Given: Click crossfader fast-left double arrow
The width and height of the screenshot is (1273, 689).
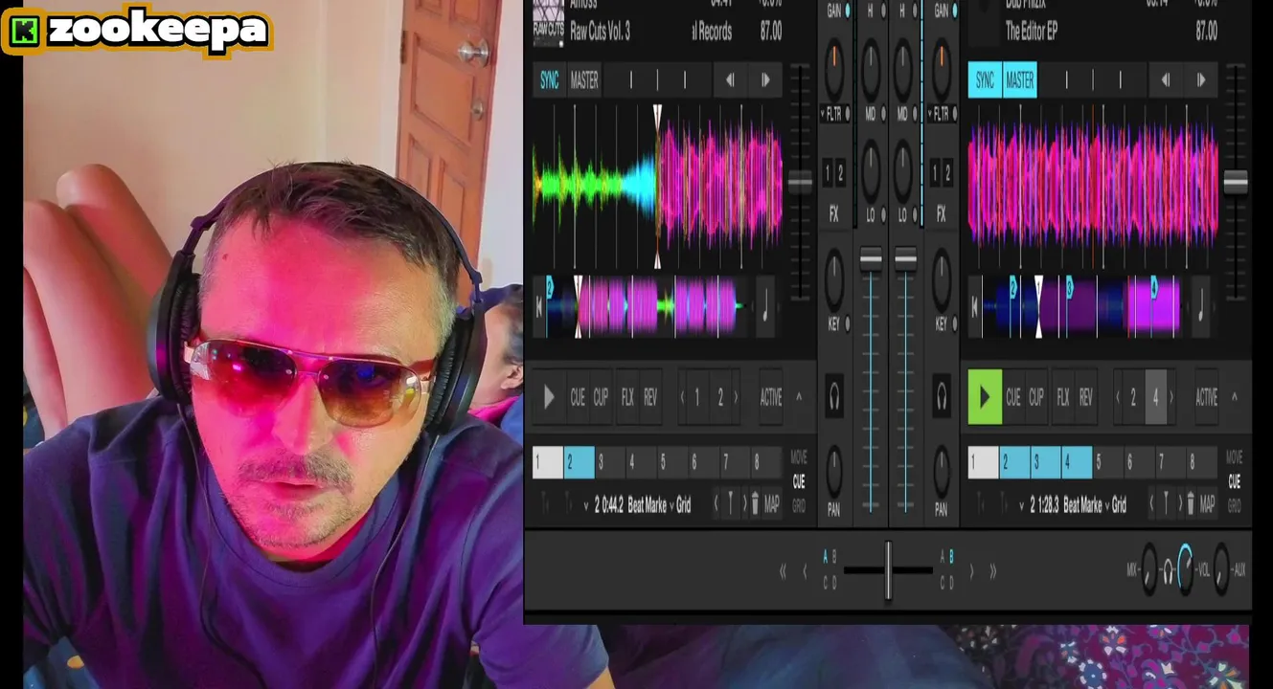Looking at the screenshot, I should (x=783, y=571).
